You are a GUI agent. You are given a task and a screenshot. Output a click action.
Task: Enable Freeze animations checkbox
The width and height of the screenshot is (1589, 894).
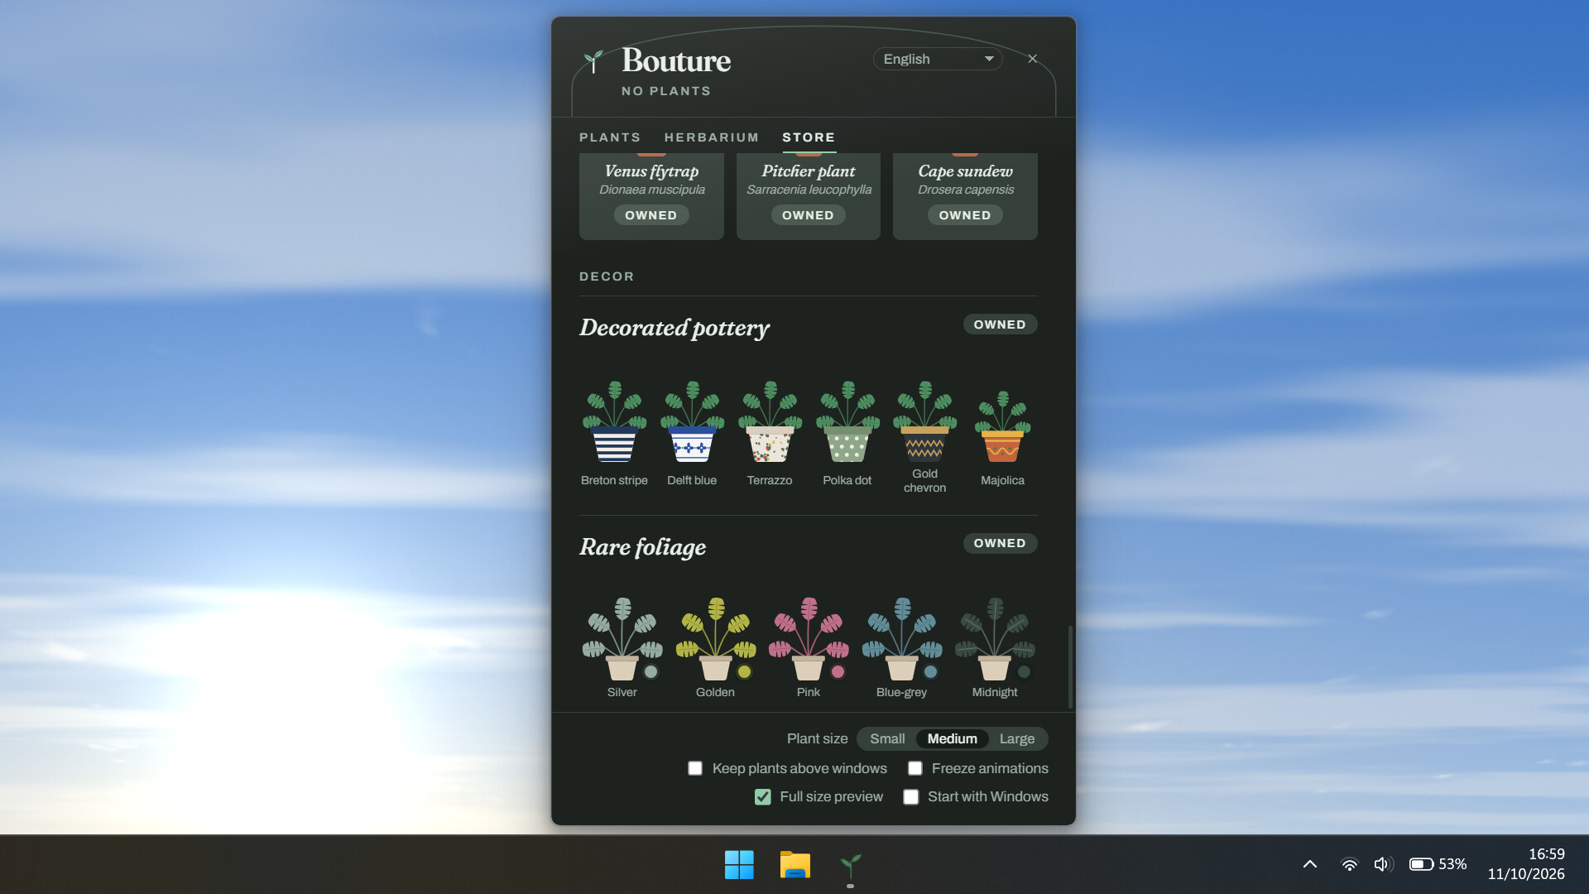pos(915,768)
